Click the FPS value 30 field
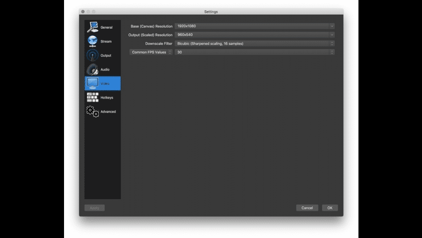The width and height of the screenshot is (422, 238). point(255,52)
